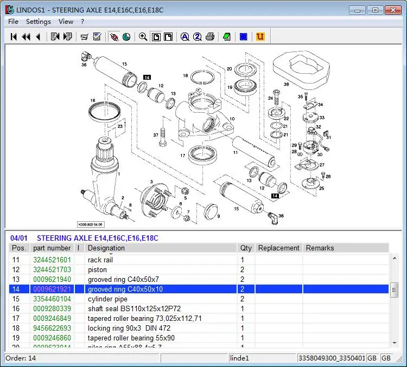
Task: Open the shopping cart order icon
Action: pyautogui.click(x=84, y=37)
